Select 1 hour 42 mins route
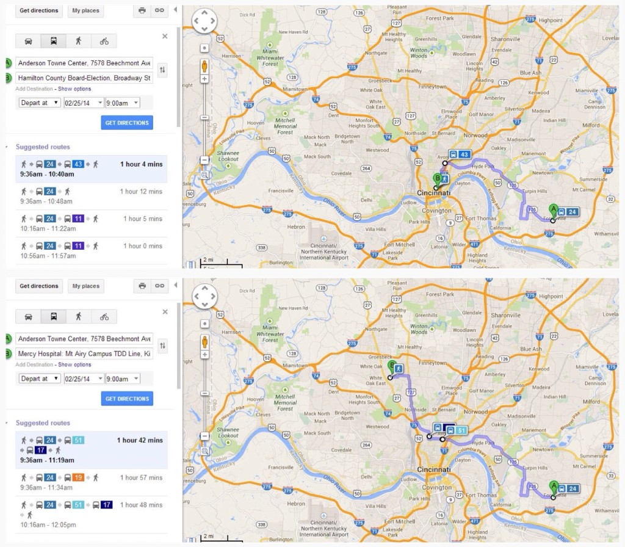This screenshot has height=547, width=625. (x=92, y=450)
